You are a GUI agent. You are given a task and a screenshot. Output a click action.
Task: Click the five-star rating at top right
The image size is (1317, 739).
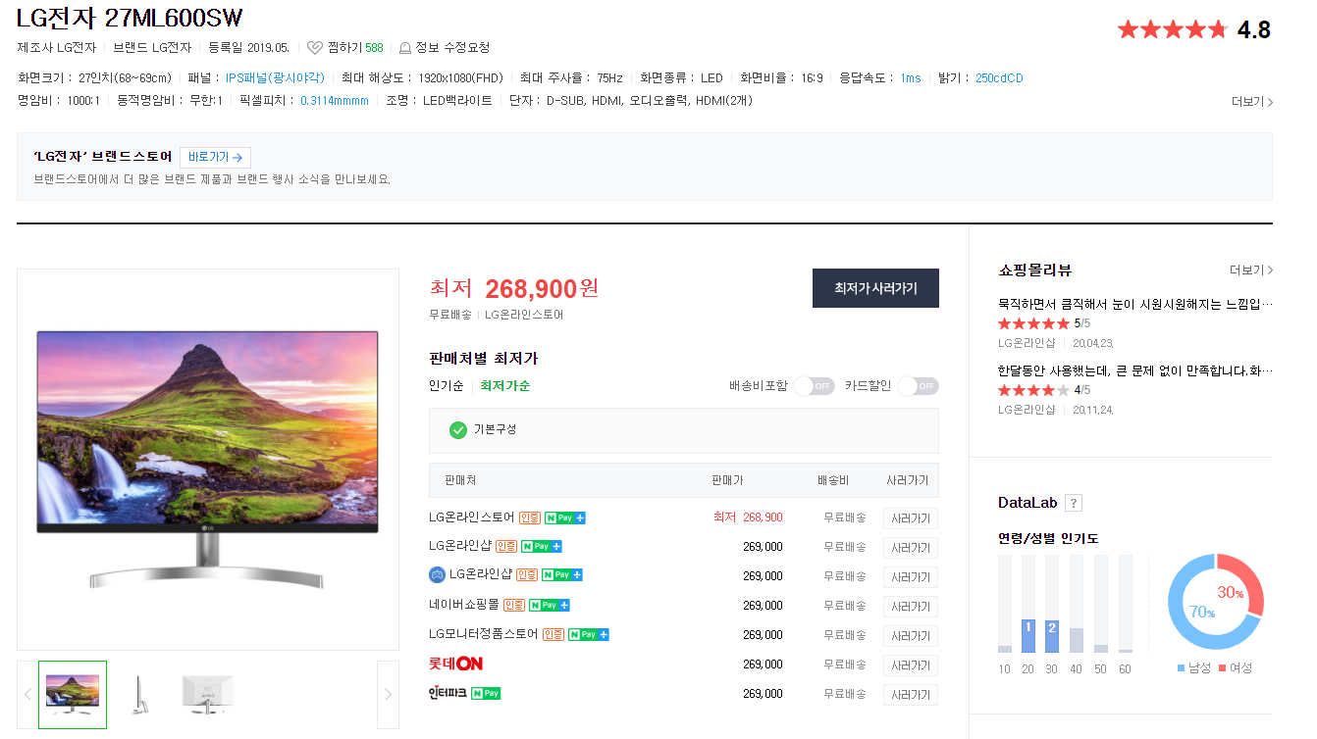click(x=1172, y=29)
